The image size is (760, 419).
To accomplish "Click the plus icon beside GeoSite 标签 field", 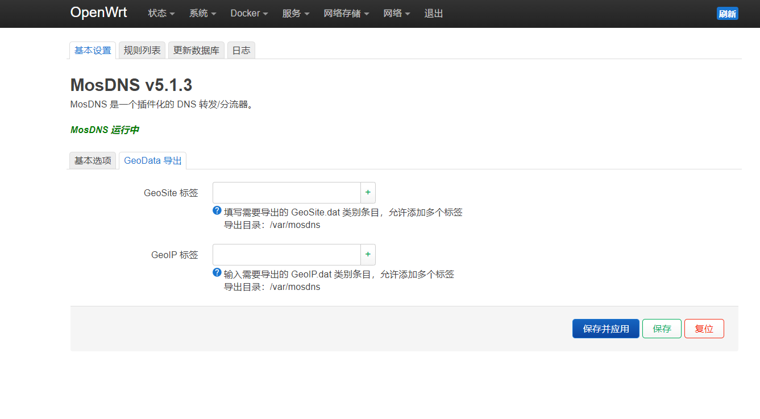I will [368, 193].
